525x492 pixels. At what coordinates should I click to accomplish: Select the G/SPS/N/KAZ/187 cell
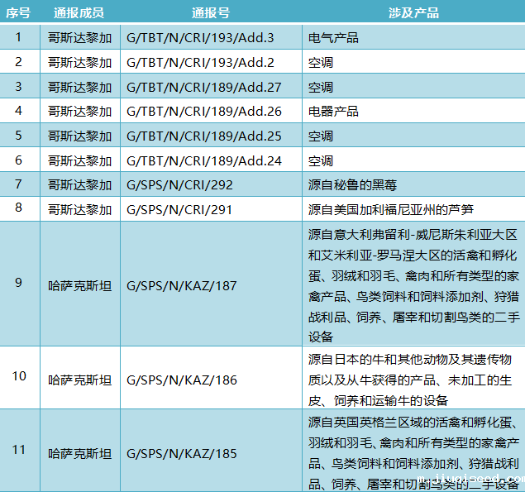pos(181,285)
